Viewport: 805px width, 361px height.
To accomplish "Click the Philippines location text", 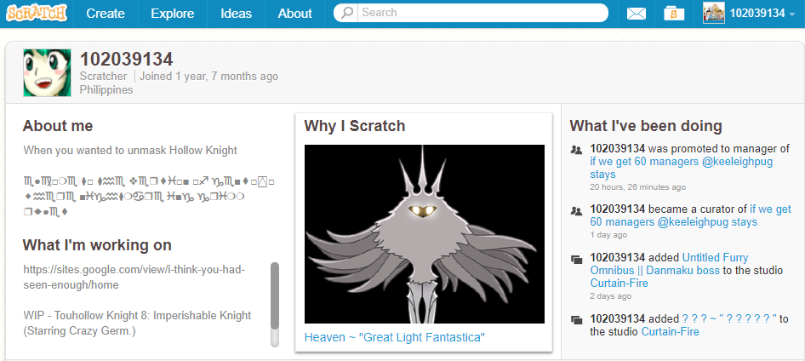I will pyautogui.click(x=106, y=90).
